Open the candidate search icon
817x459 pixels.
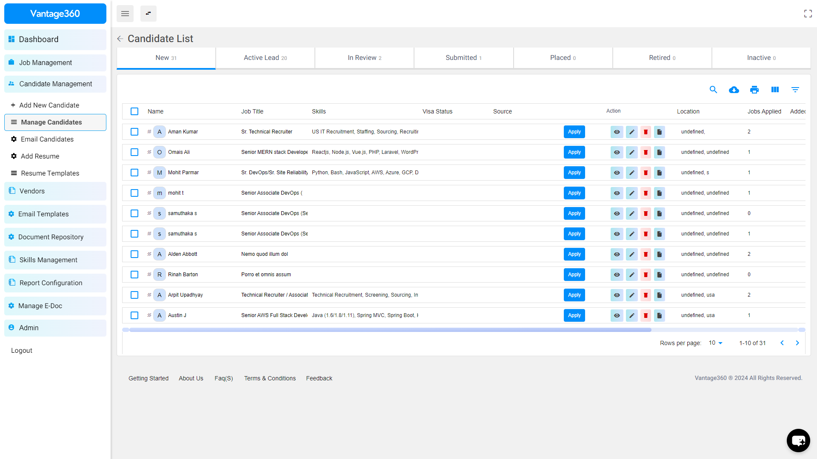[x=714, y=90]
